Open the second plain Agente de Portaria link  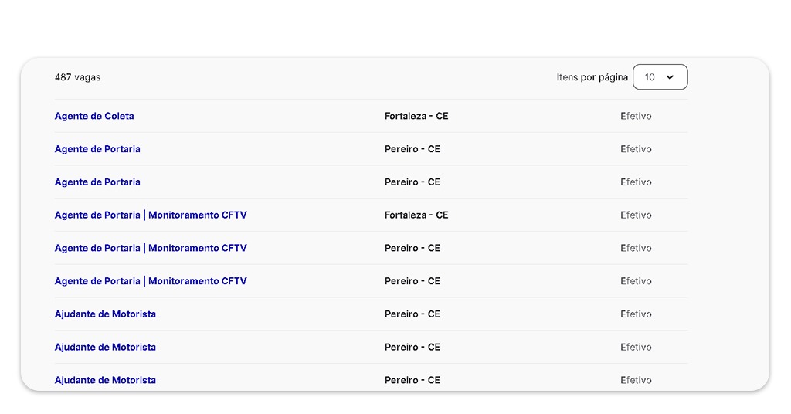pyautogui.click(x=97, y=182)
